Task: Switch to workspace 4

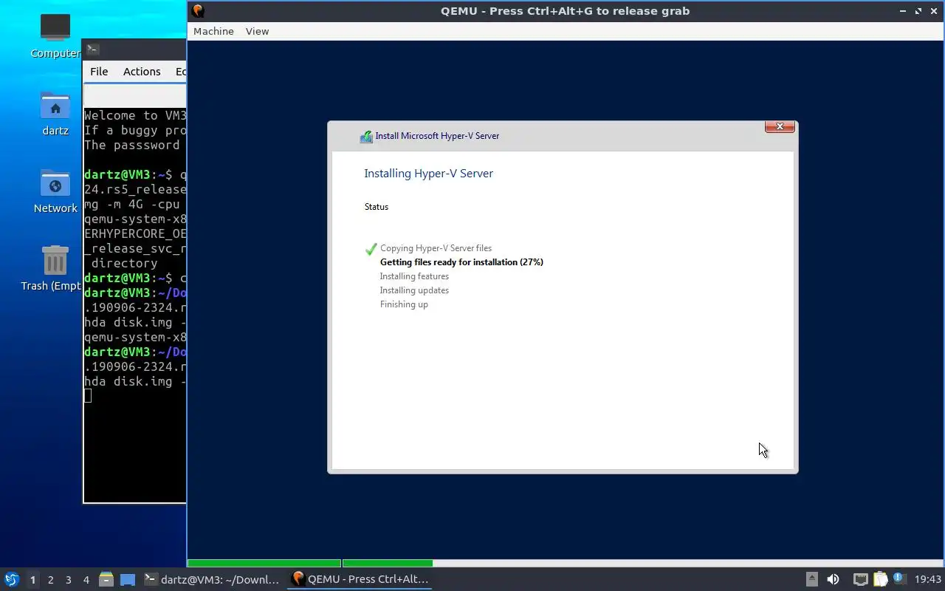Action: (86, 580)
